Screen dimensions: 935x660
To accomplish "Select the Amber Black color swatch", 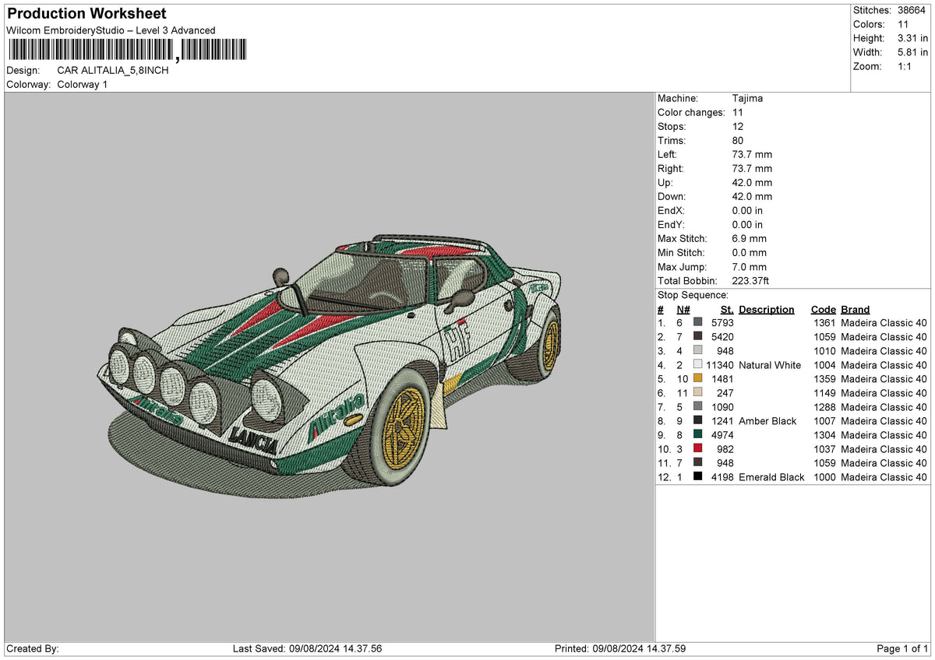I will (x=697, y=420).
